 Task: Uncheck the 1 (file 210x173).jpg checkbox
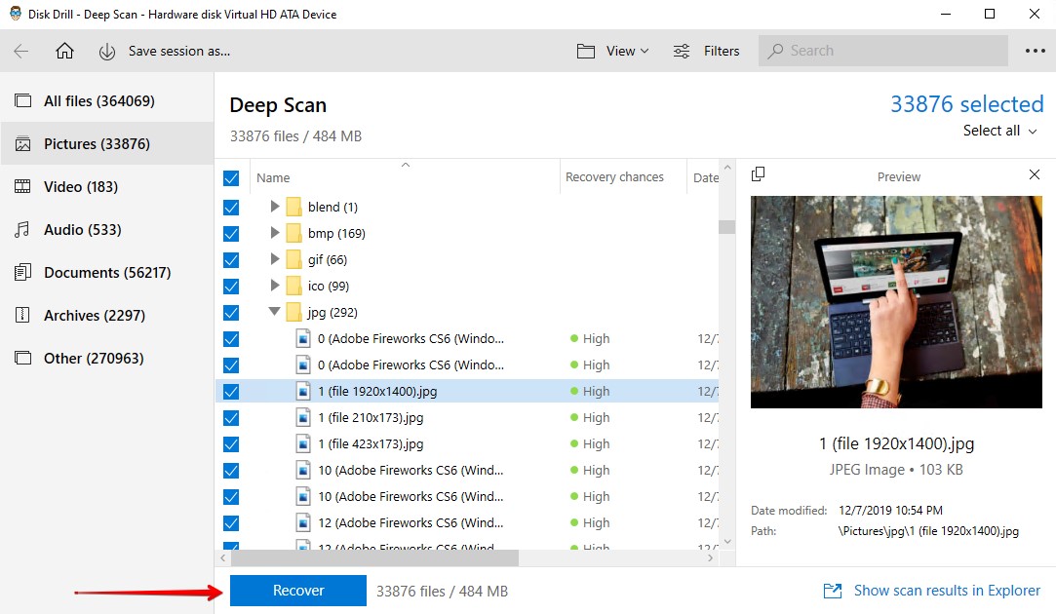click(231, 418)
